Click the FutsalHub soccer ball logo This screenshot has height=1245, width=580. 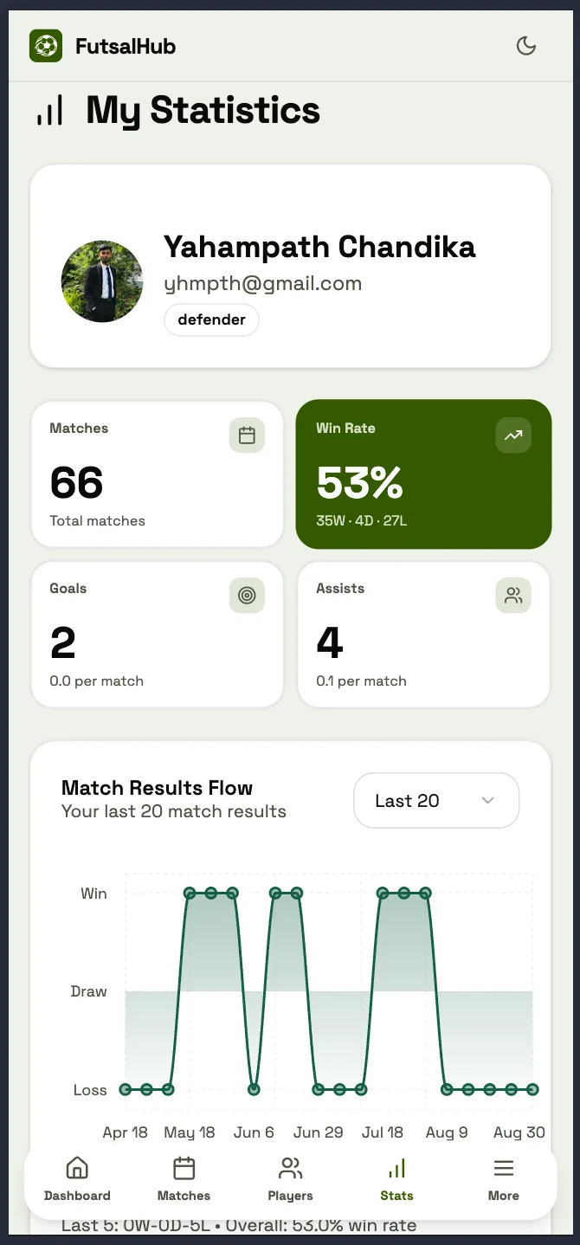point(46,46)
